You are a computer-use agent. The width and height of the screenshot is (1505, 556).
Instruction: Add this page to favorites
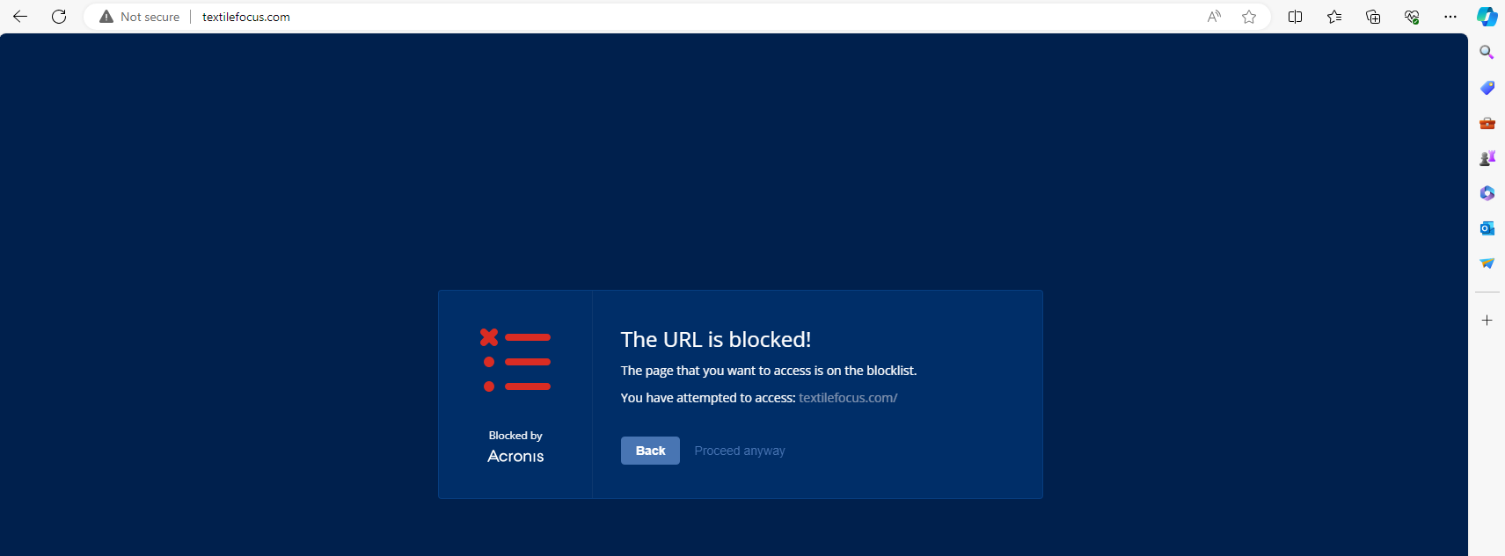1249,17
